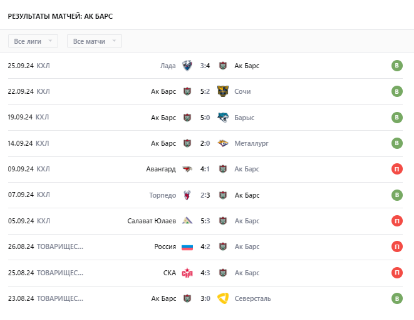The image size is (414, 320).
Task: Open the Северсталь team link
Action: pyautogui.click(x=252, y=298)
